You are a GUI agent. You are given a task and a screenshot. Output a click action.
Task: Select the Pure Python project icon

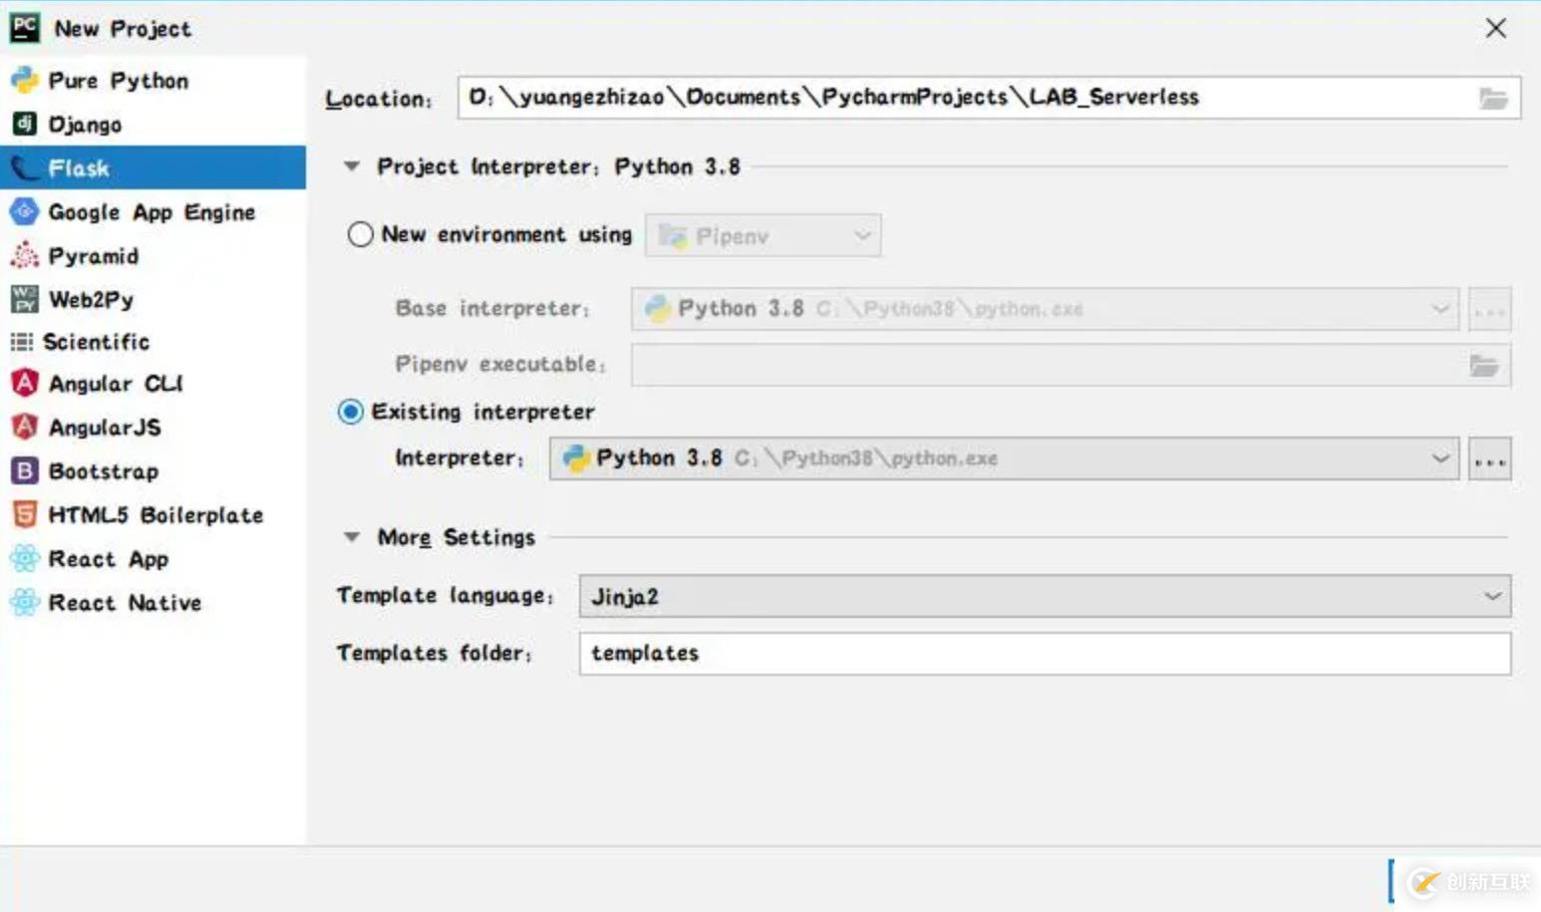[x=24, y=81]
